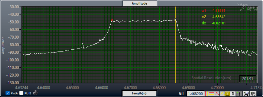Toggle the yellow sun highlight button

227,94
